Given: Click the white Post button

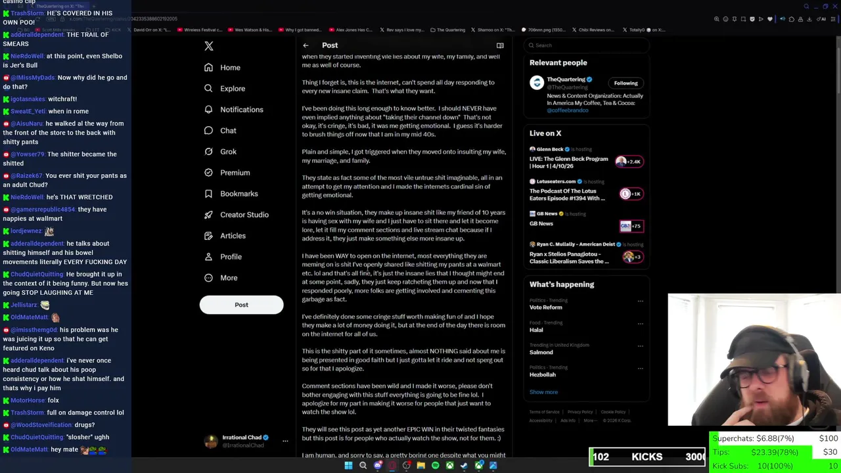Looking at the screenshot, I should click(241, 305).
